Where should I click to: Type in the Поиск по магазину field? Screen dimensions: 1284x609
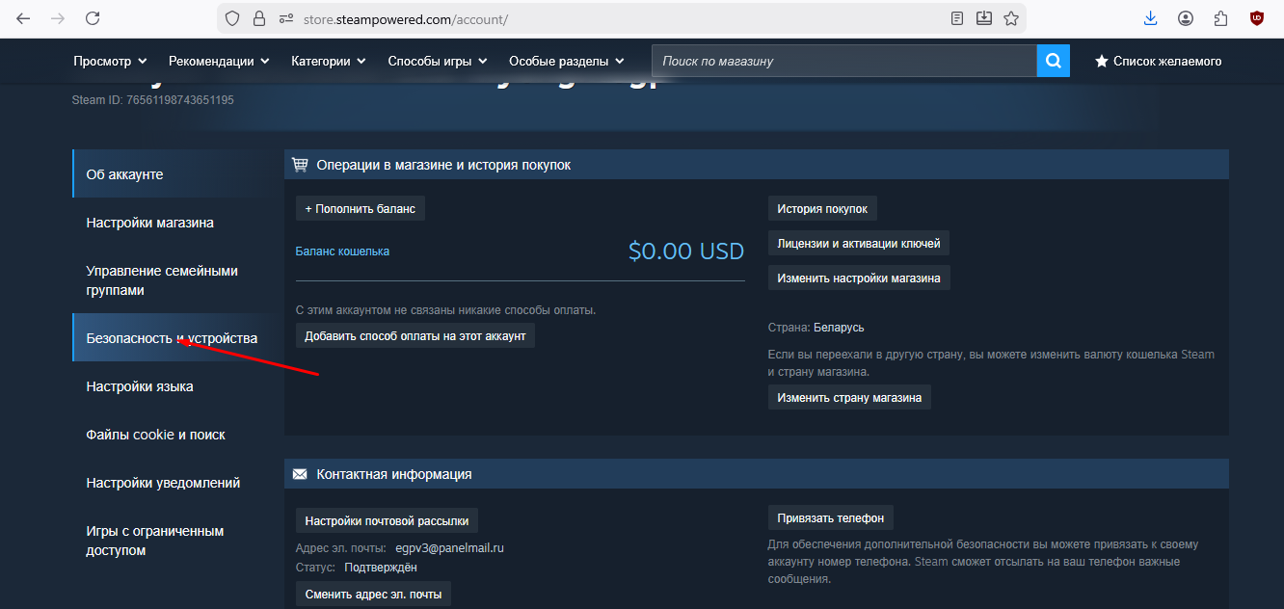843,61
